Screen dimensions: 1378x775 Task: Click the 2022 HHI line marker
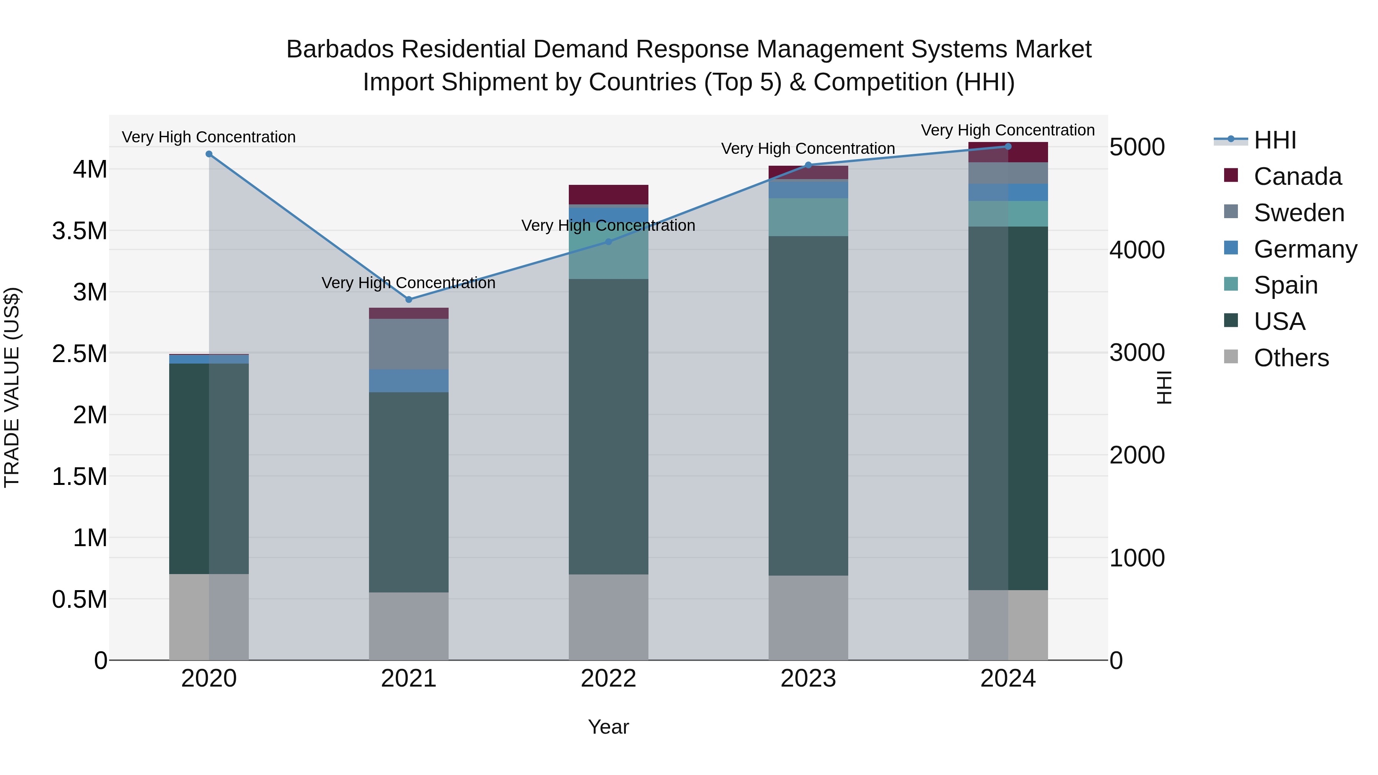click(608, 242)
